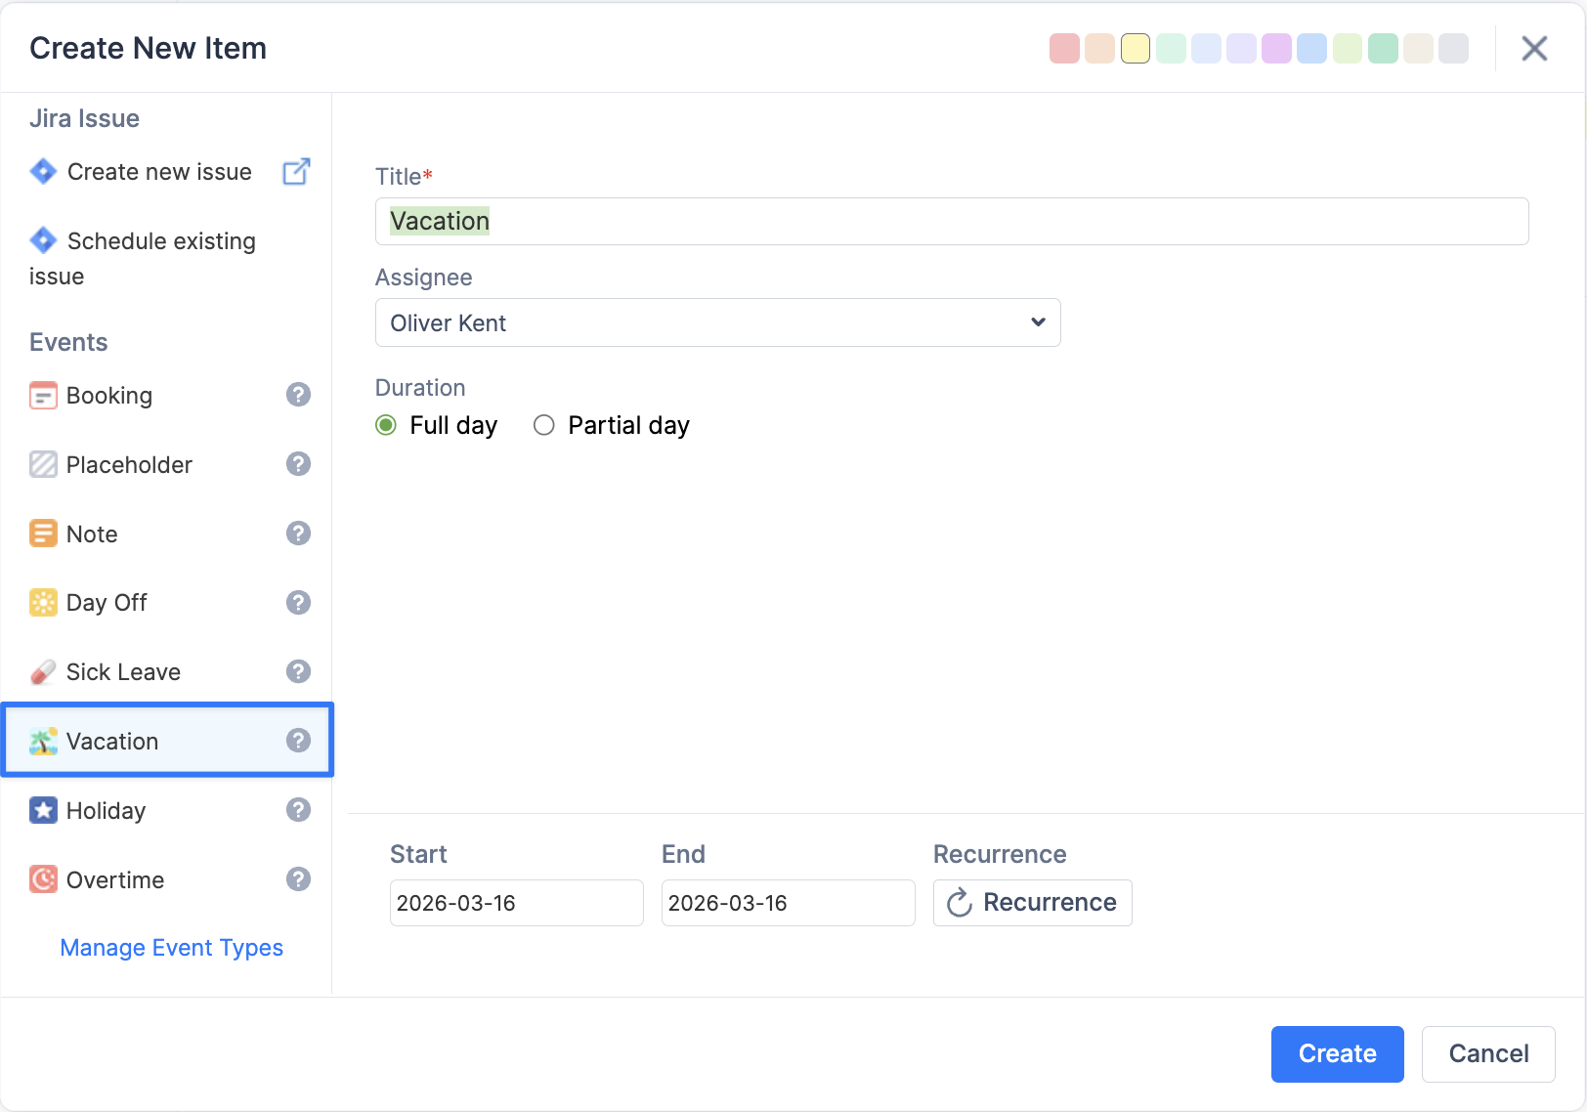Choose the Partial day duration option
The width and height of the screenshot is (1587, 1112).
point(544,425)
